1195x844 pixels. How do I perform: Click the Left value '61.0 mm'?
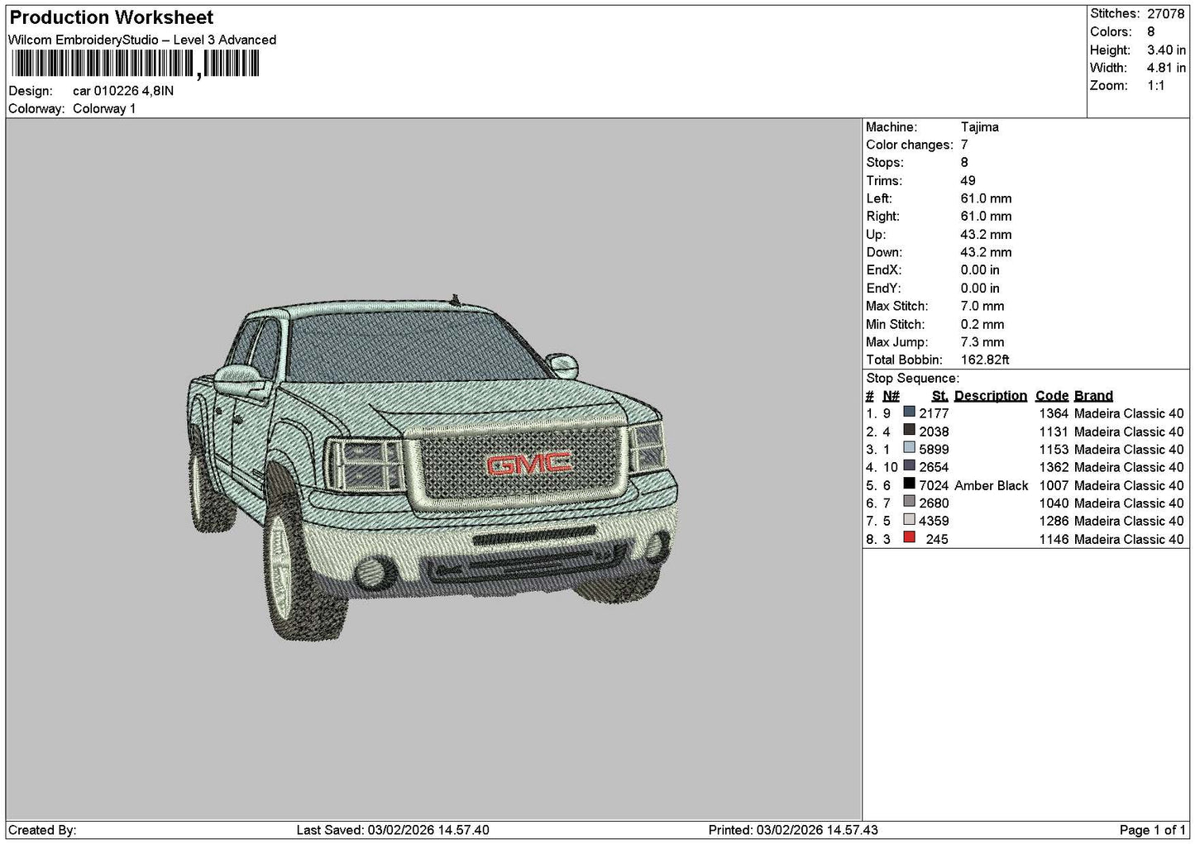pyautogui.click(x=986, y=198)
